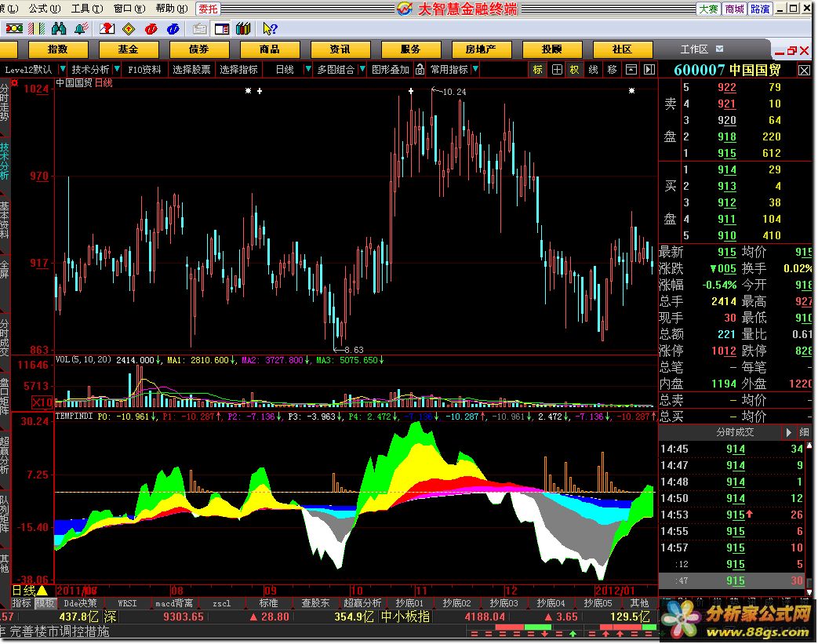818x644 pixels.
Task: Click the panel collapse box icon
Action: click(x=631, y=69)
